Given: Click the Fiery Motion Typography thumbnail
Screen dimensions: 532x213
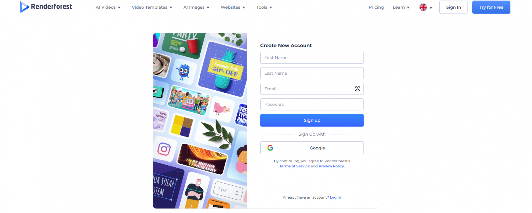Looking at the screenshot, I should point(201,160).
